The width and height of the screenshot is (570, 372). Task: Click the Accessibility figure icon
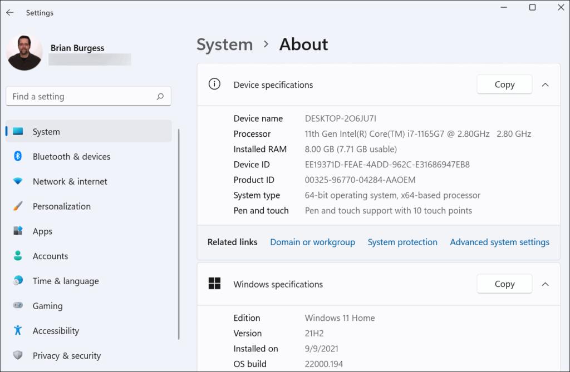18,330
